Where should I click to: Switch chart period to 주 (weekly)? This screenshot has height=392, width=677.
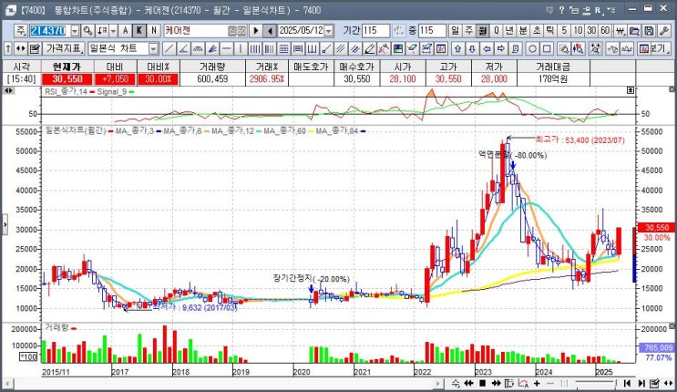point(469,31)
